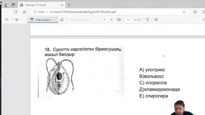The width and height of the screenshot is (205, 115).
Task: Click answer Д)хламидомонада
Action: point(160,89)
